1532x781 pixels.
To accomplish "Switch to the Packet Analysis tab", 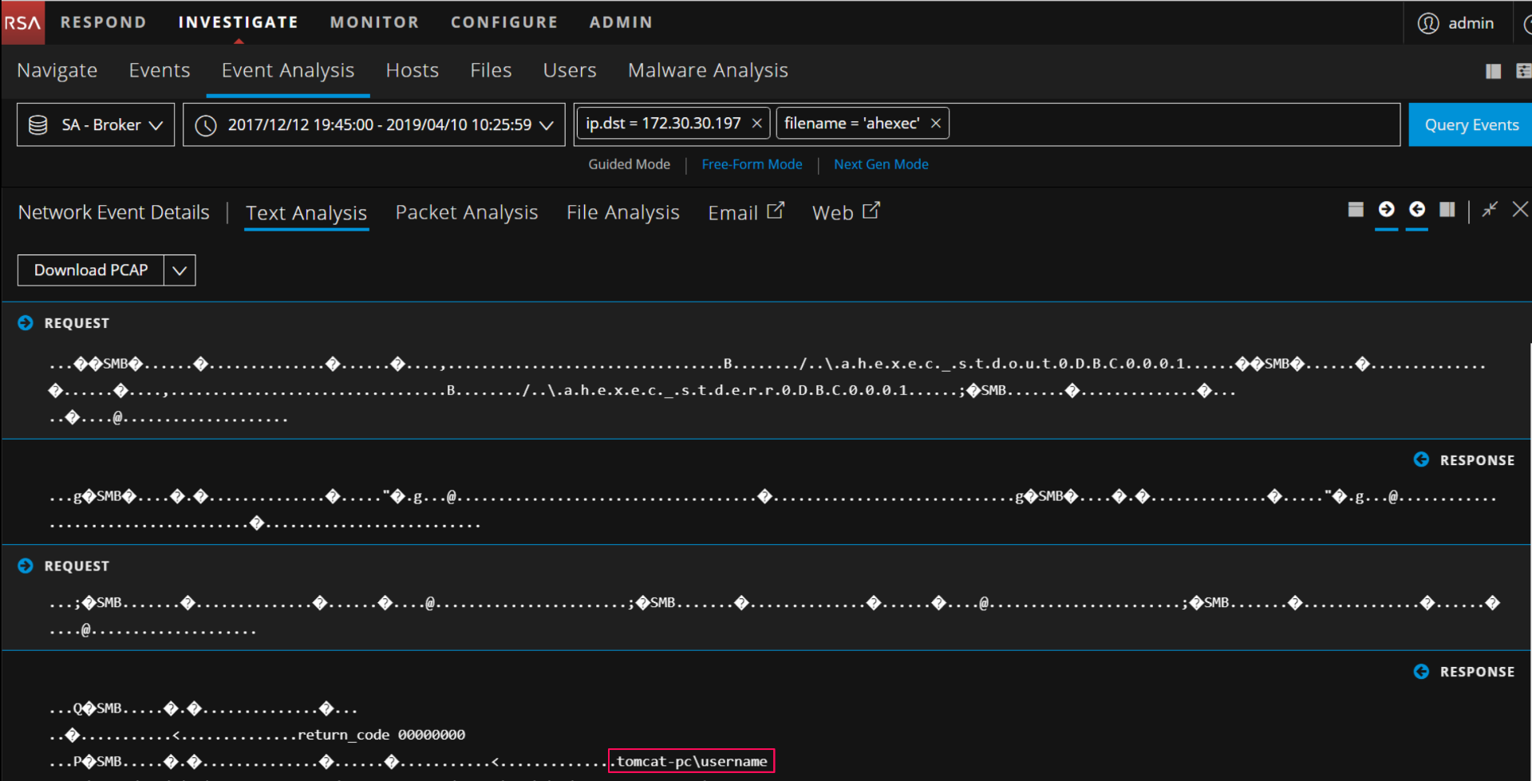I will pyautogui.click(x=466, y=212).
